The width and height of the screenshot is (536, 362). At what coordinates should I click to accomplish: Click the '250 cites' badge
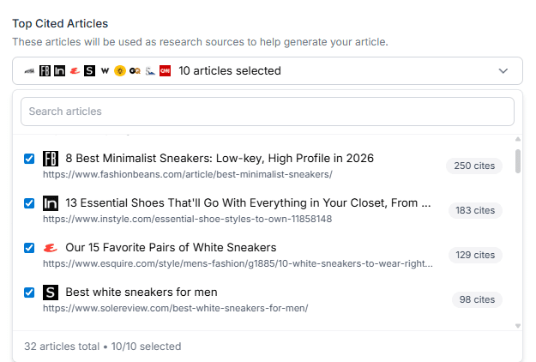[474, 166]
